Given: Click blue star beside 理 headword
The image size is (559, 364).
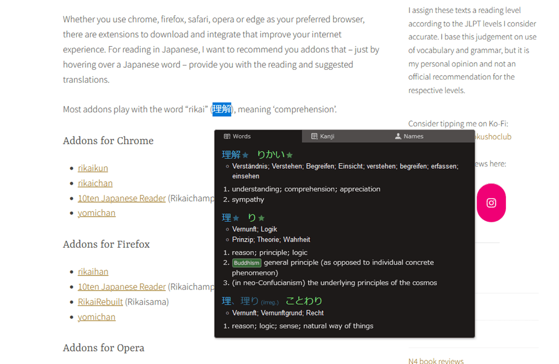Looking at the screenshot, I should click(x=236, y=218).
